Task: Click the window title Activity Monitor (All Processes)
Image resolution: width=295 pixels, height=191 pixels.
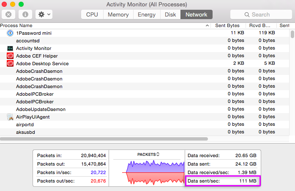Action: (147, 4)
